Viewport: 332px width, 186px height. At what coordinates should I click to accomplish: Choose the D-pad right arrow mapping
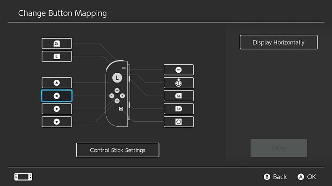pos(57,109)
